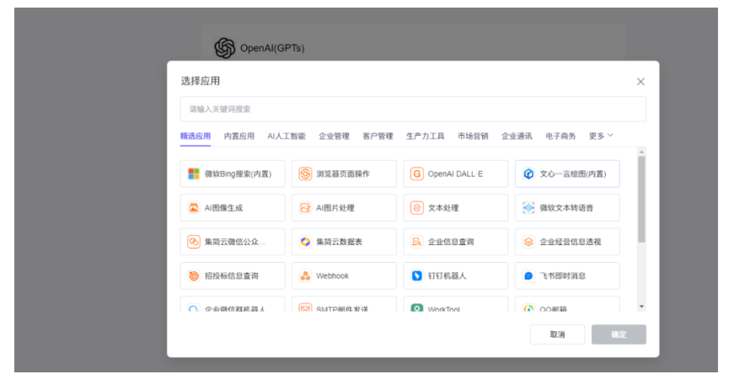This screenshot has width=734, height=385.
Task: Switch to the 市场营销 tab
Action: (x=473, y=136)
